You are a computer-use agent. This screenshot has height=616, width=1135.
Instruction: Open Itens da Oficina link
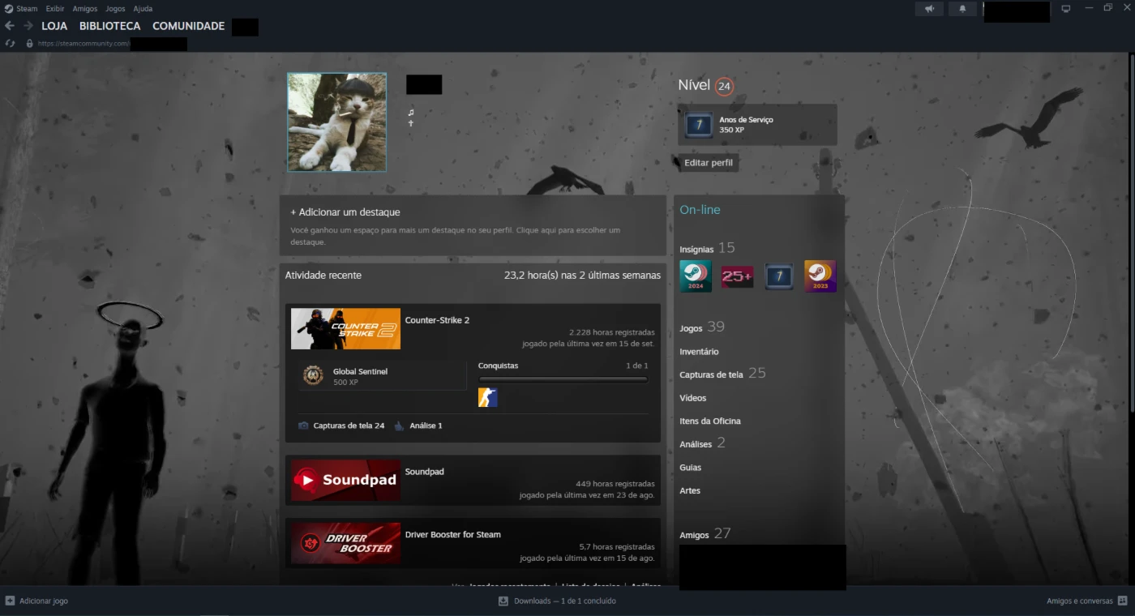point(710,421)
